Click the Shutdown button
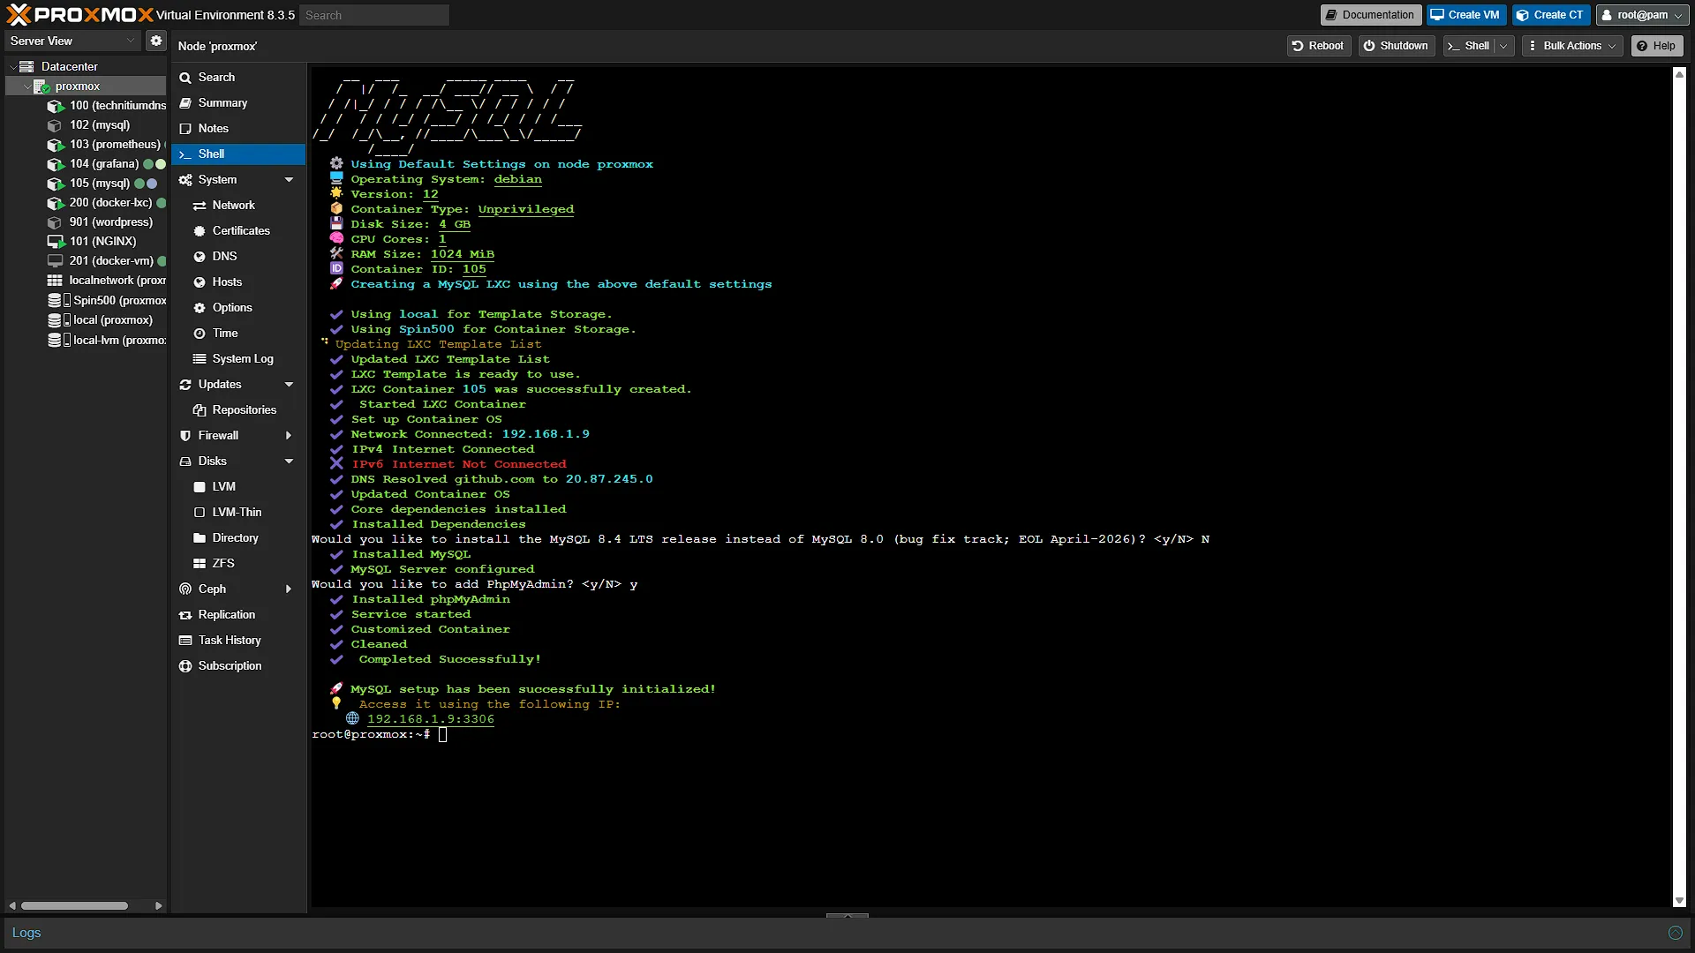Image resolution: width=1695 pixels, height=953 pixels. coord(1396,46)
